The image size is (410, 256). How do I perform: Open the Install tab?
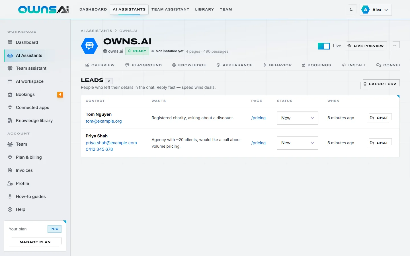tap(354, 65)
